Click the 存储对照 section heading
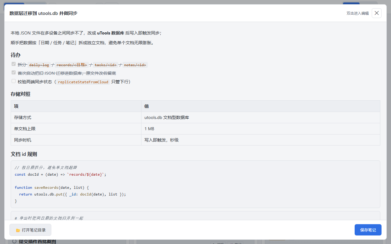The width and height of the screenshot is (391, 244). click(20, 94)
